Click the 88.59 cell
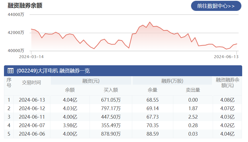 coord(152,134)
